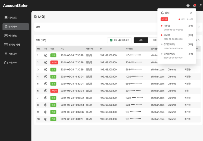203x141 pixels.
Task: Play recording for row 1
Action: coord(46,55)
